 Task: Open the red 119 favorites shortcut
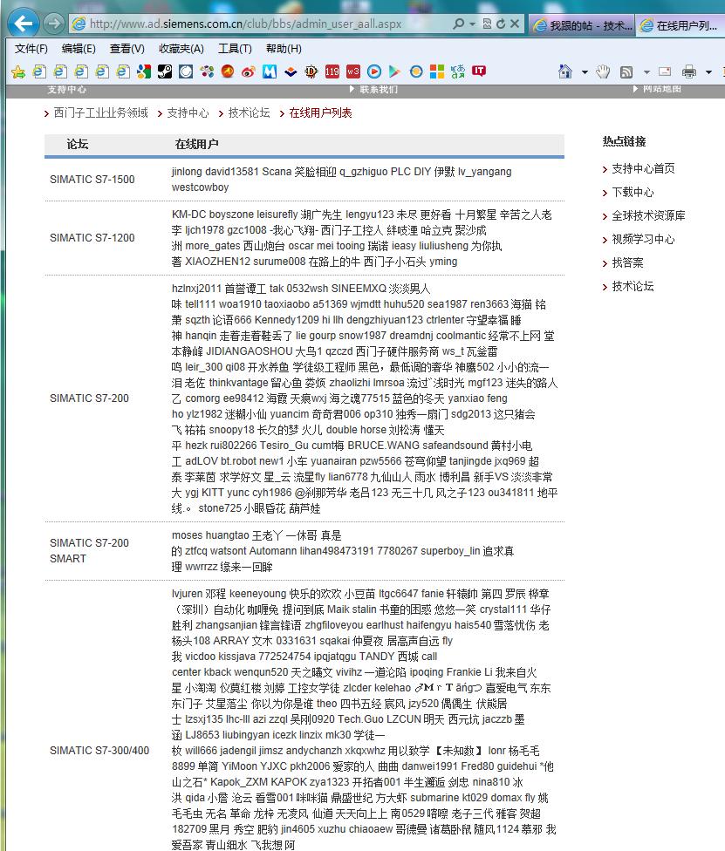click(x=332, y=71)
